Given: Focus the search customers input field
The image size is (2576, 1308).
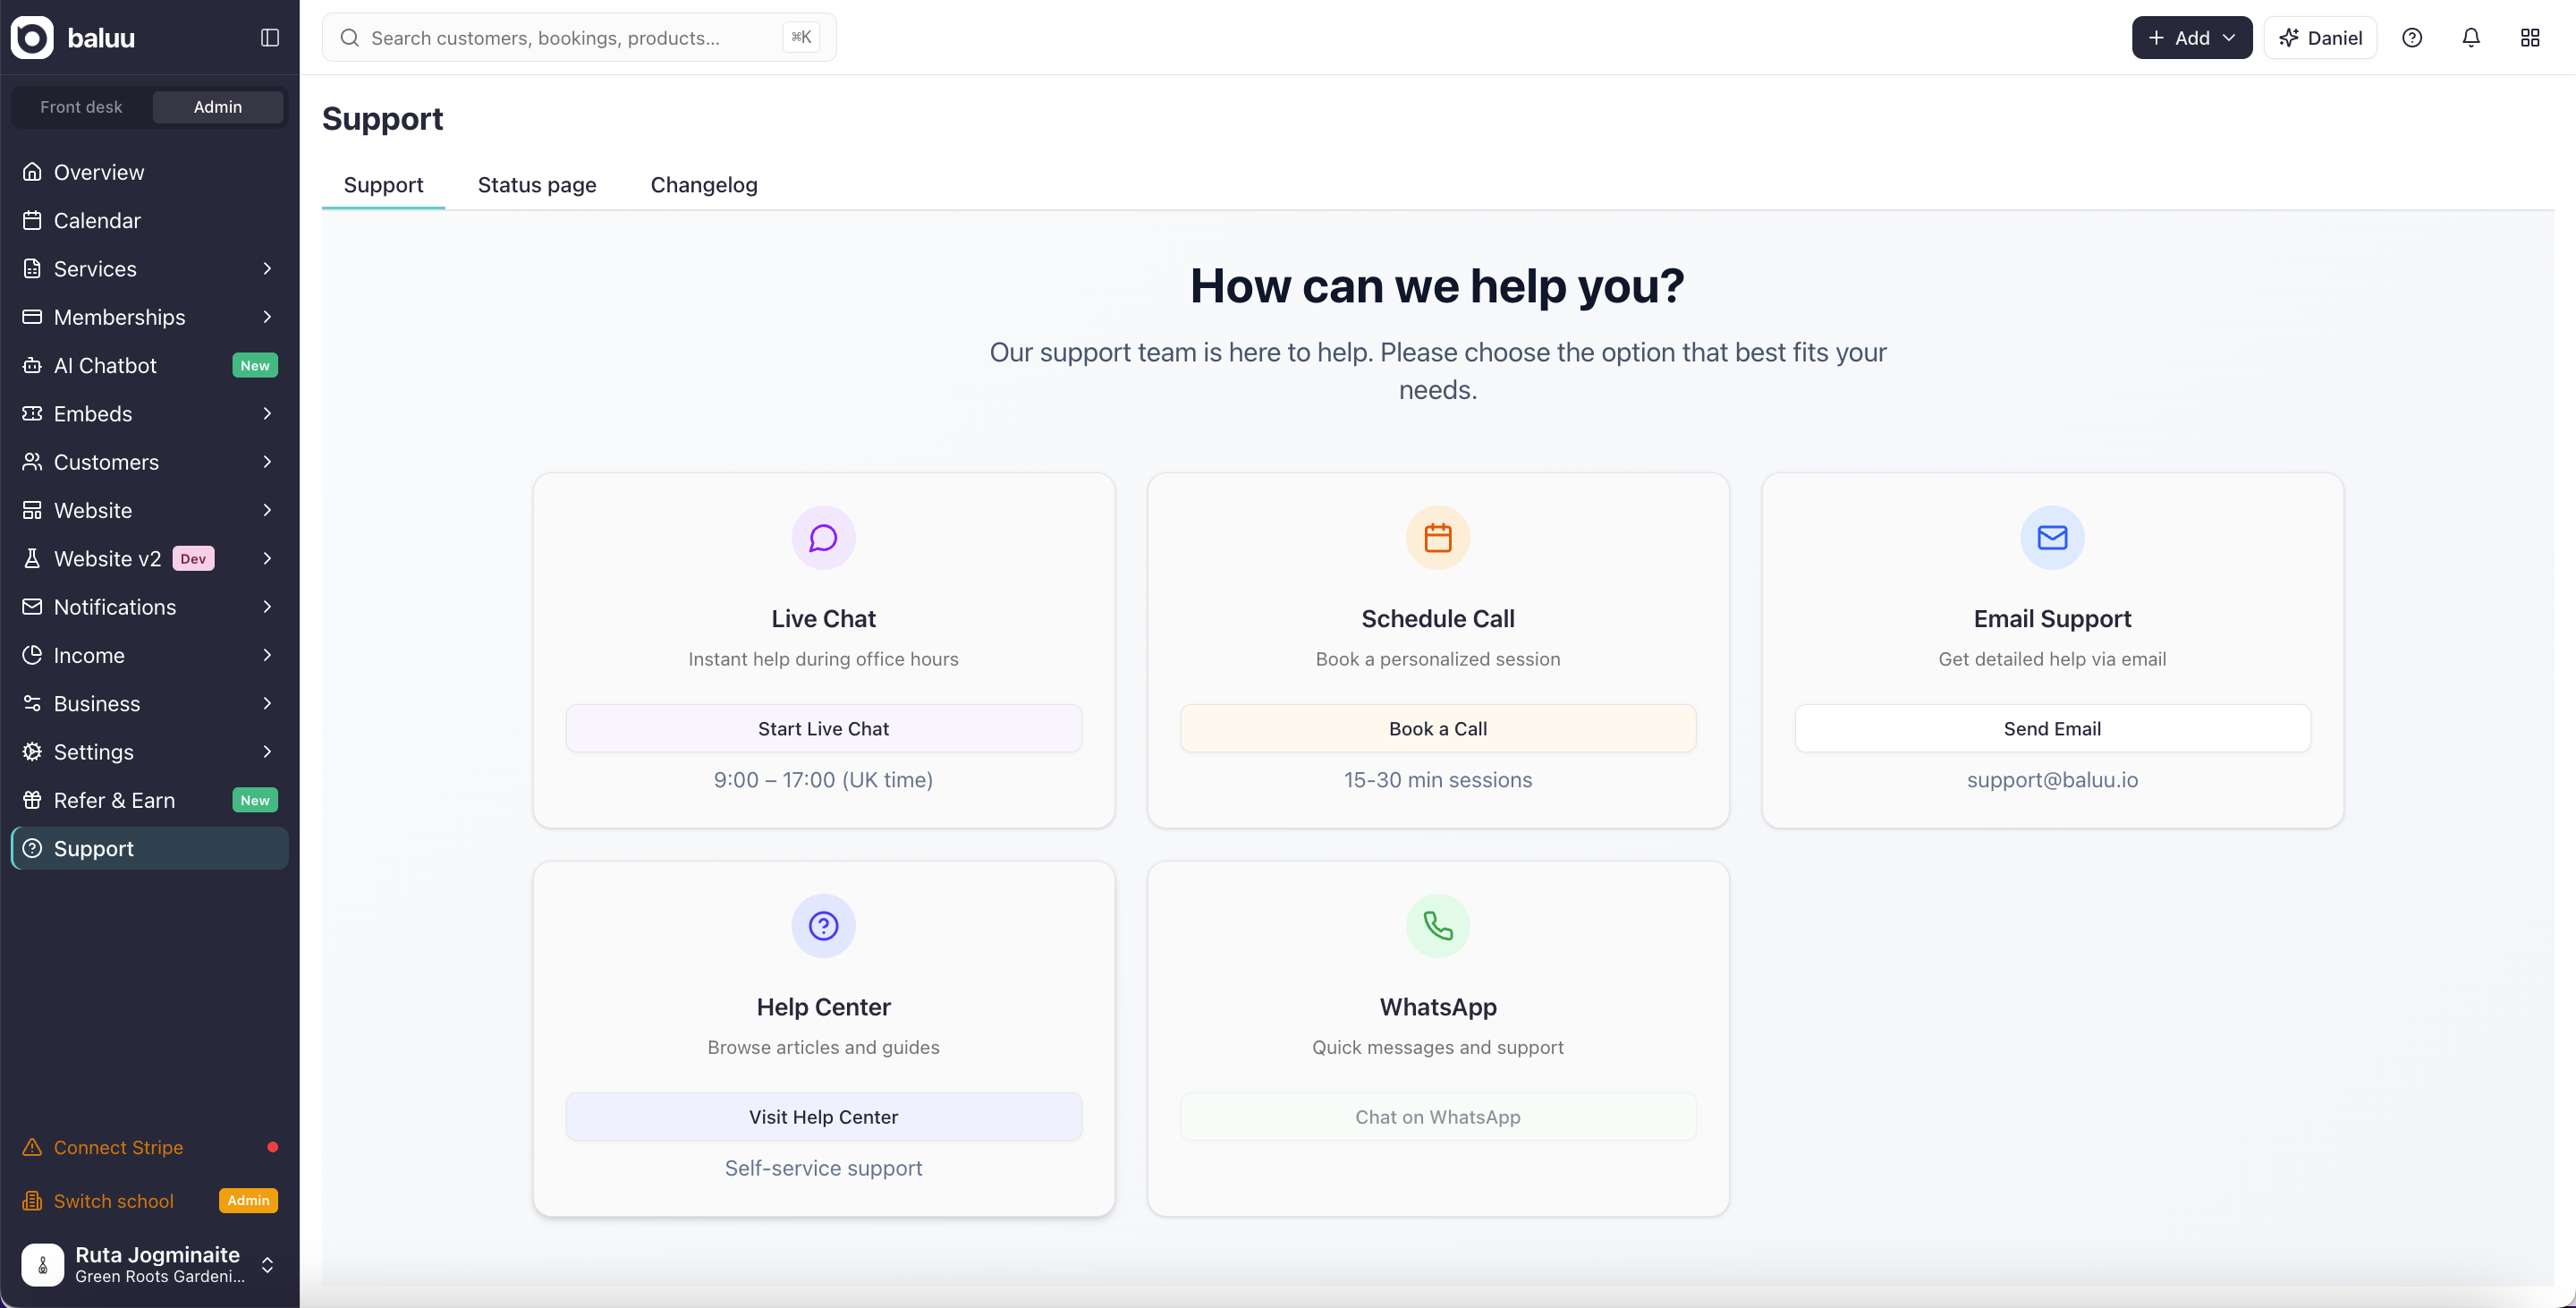Looking at the screenshot, I should 579,38.
